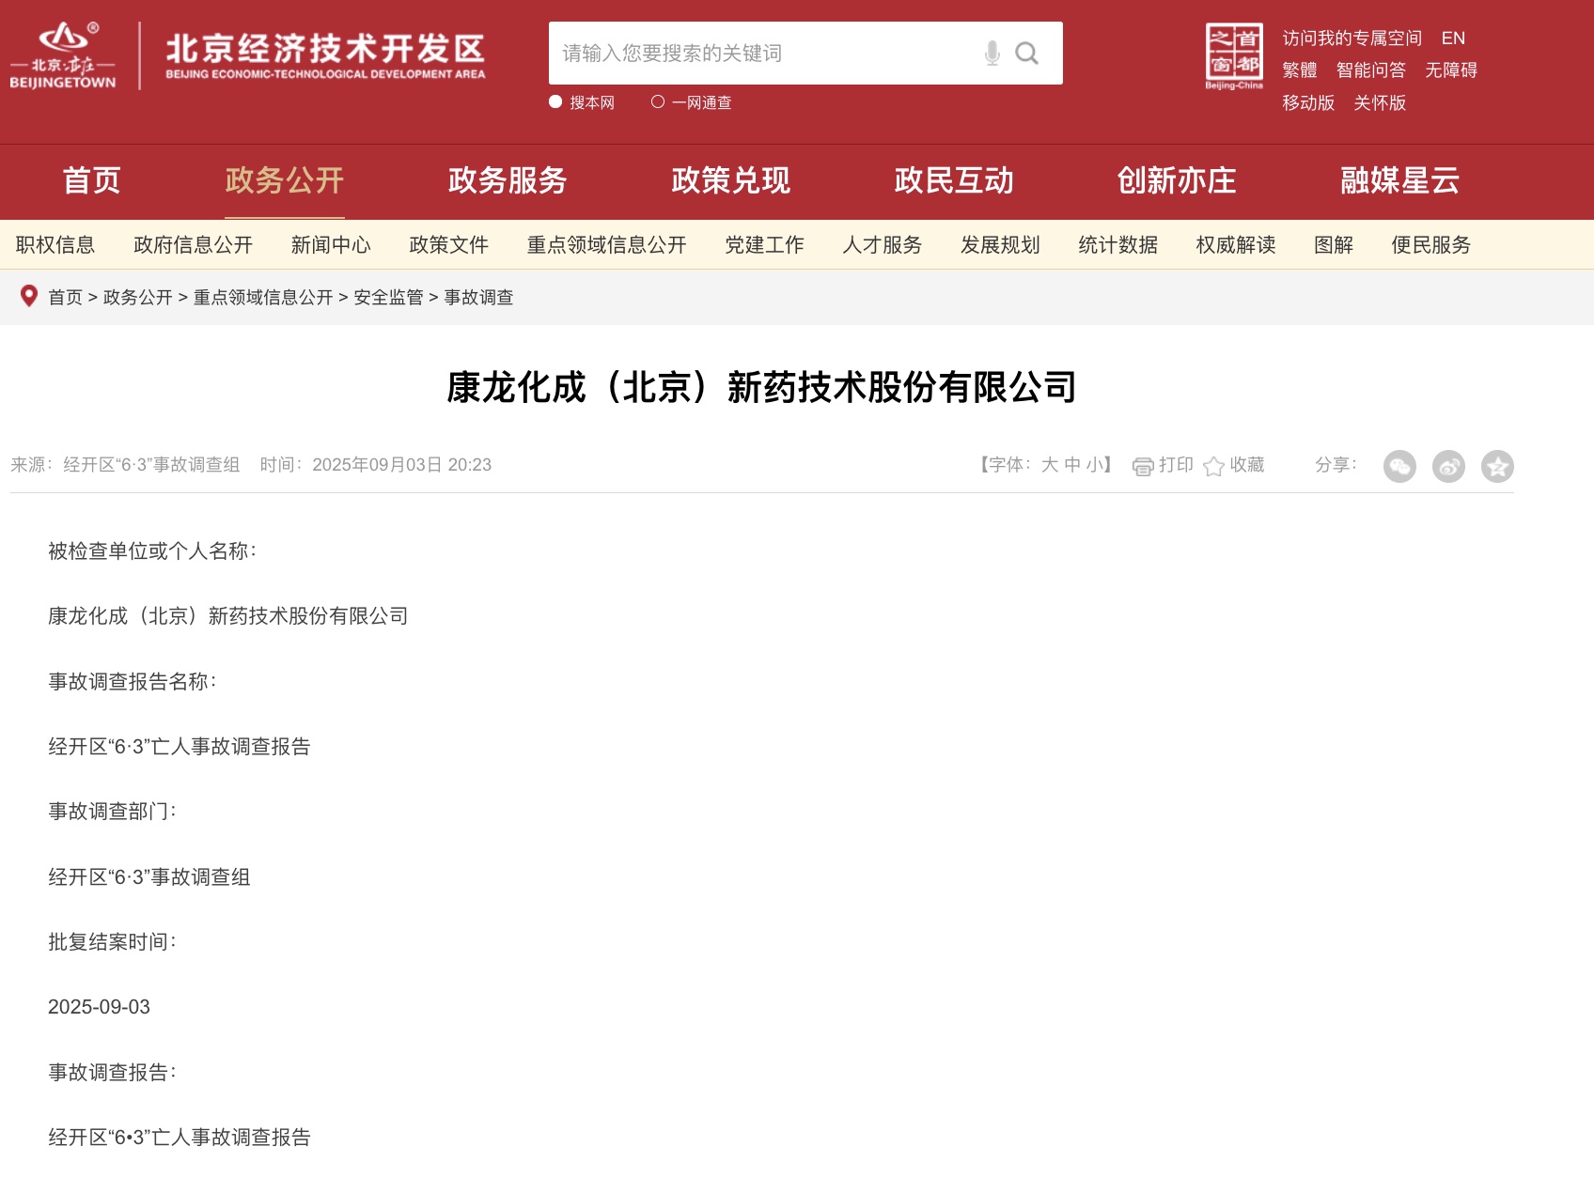This screenshot has height=1193, width=1594.
Task: Click the magnifying glass search icon
Action: tap(1026, 54)
